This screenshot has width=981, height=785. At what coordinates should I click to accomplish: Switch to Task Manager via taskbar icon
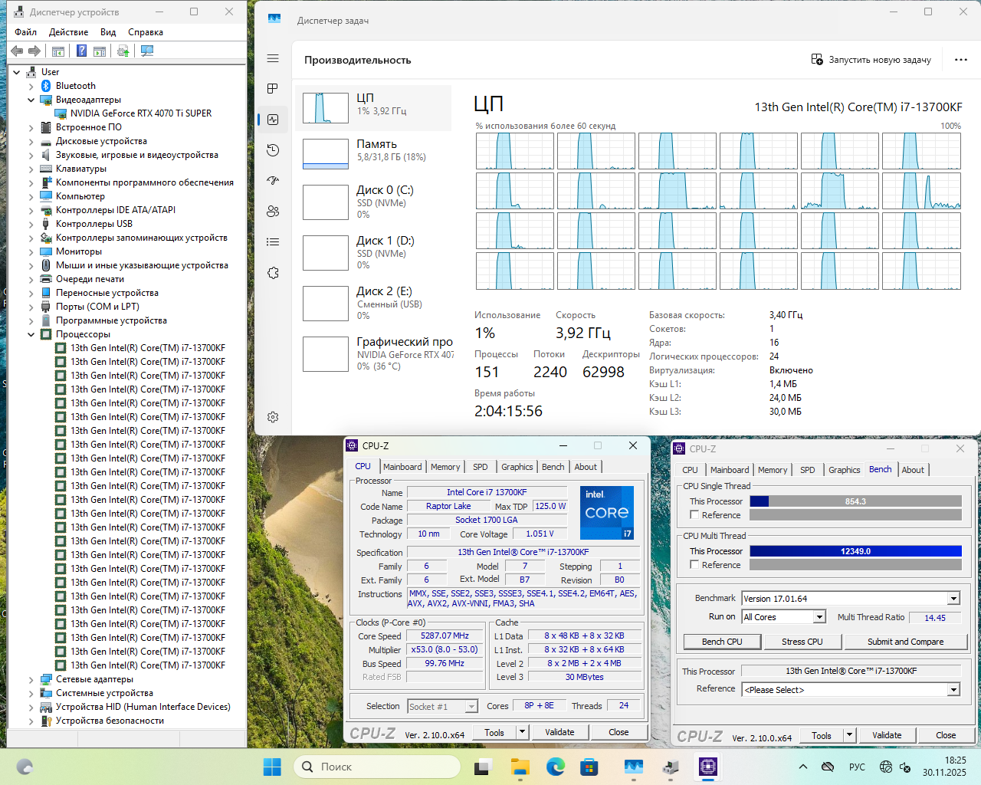coord(634,767)
